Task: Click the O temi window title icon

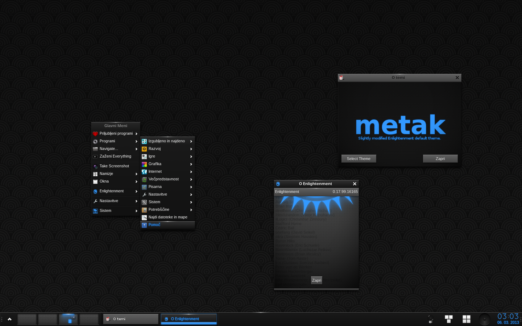Action: [x=341, y=78]
